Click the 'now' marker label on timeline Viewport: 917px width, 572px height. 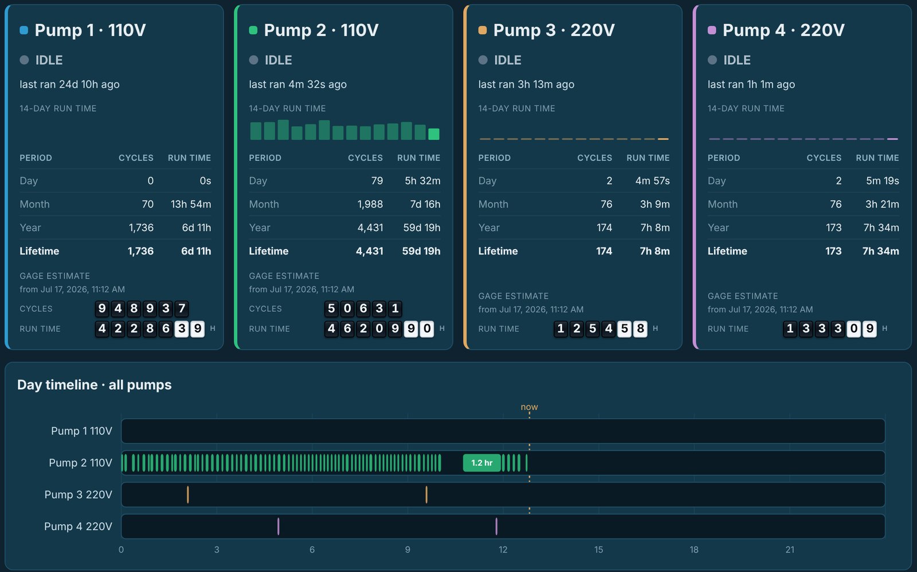[x=529, y=407]
